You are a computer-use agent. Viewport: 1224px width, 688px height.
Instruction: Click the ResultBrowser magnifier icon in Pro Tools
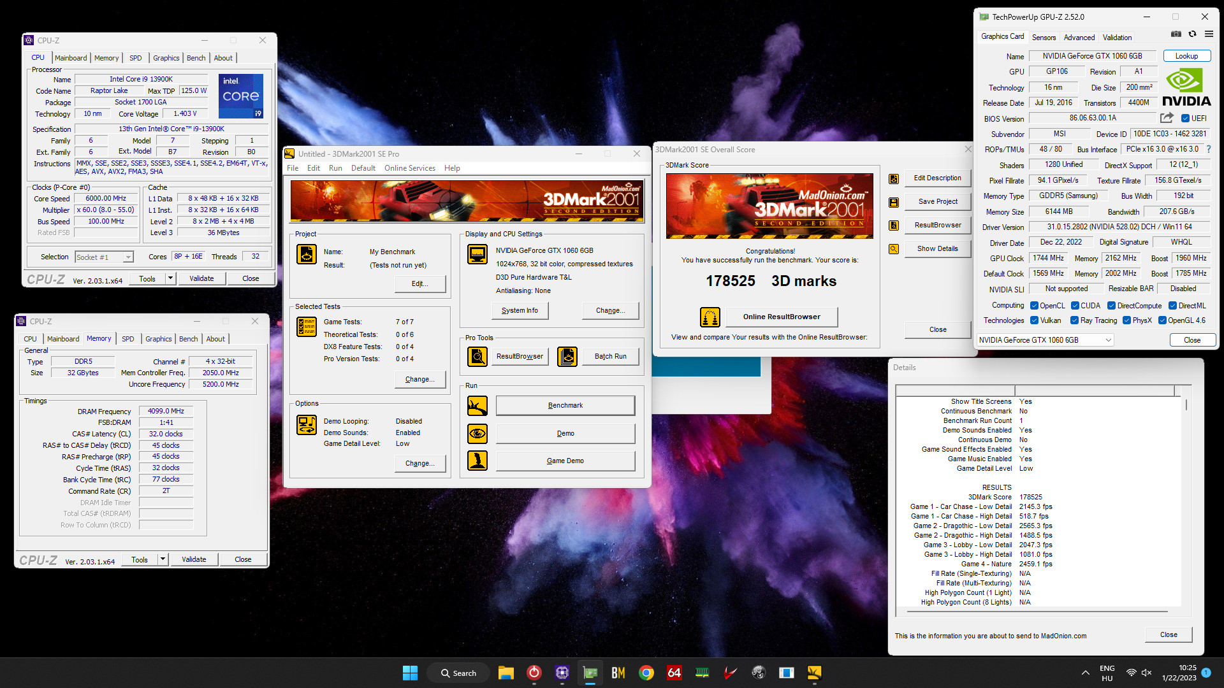tap(477, 357)
